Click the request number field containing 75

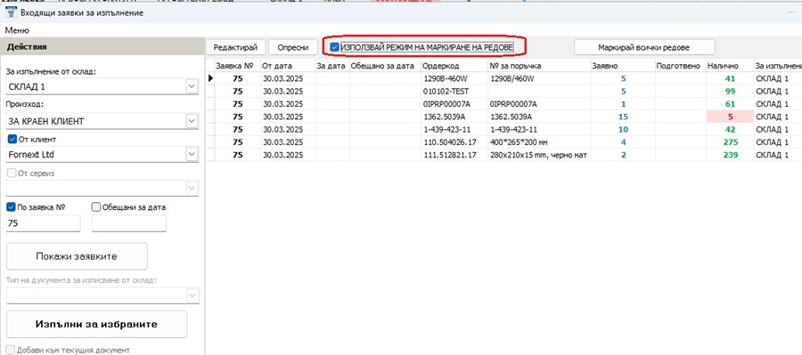pos(43,223)
